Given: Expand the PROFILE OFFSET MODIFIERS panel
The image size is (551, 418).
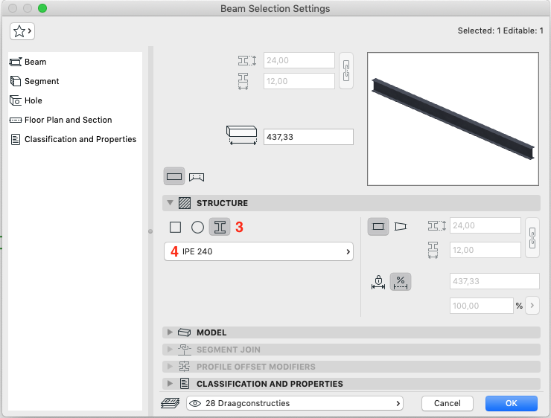Looking at the screenshot, I should tap(170, 367).
